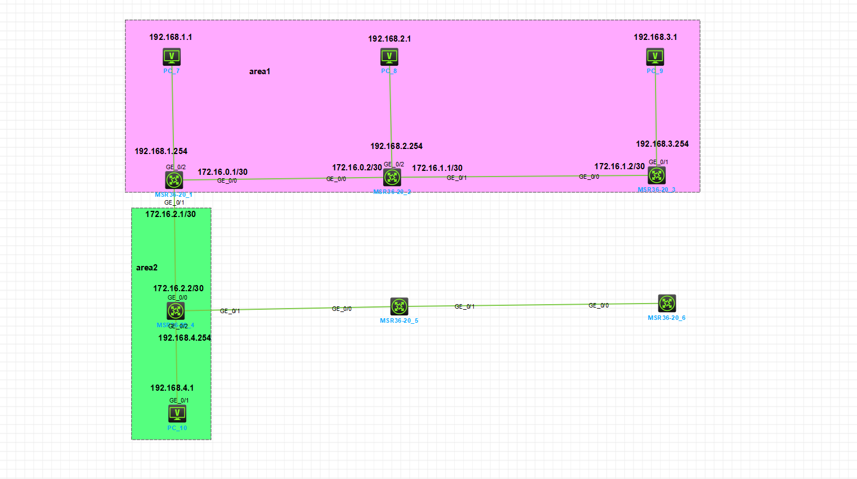Screen dimensions: 857x479
Task: Click the 192.168.3.1 address label
Action: coord(656,37)
